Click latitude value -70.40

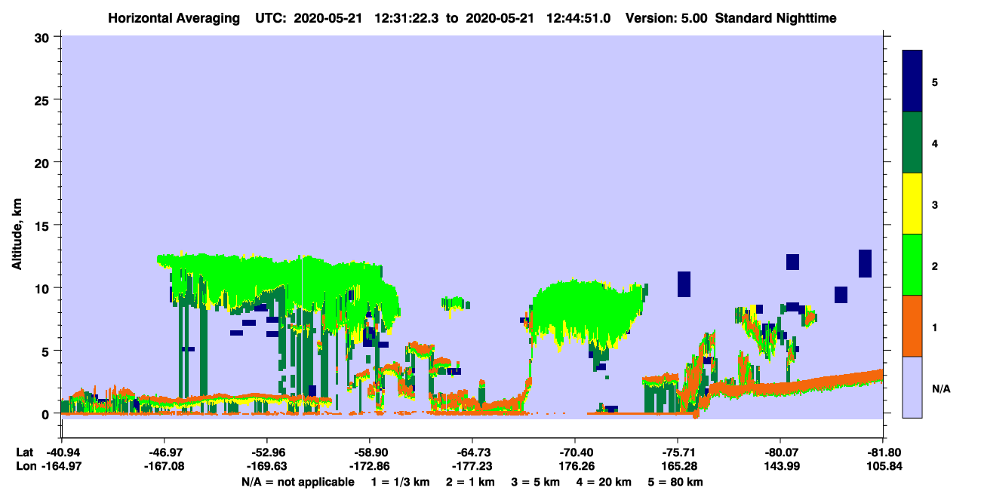tap(574, 452)
